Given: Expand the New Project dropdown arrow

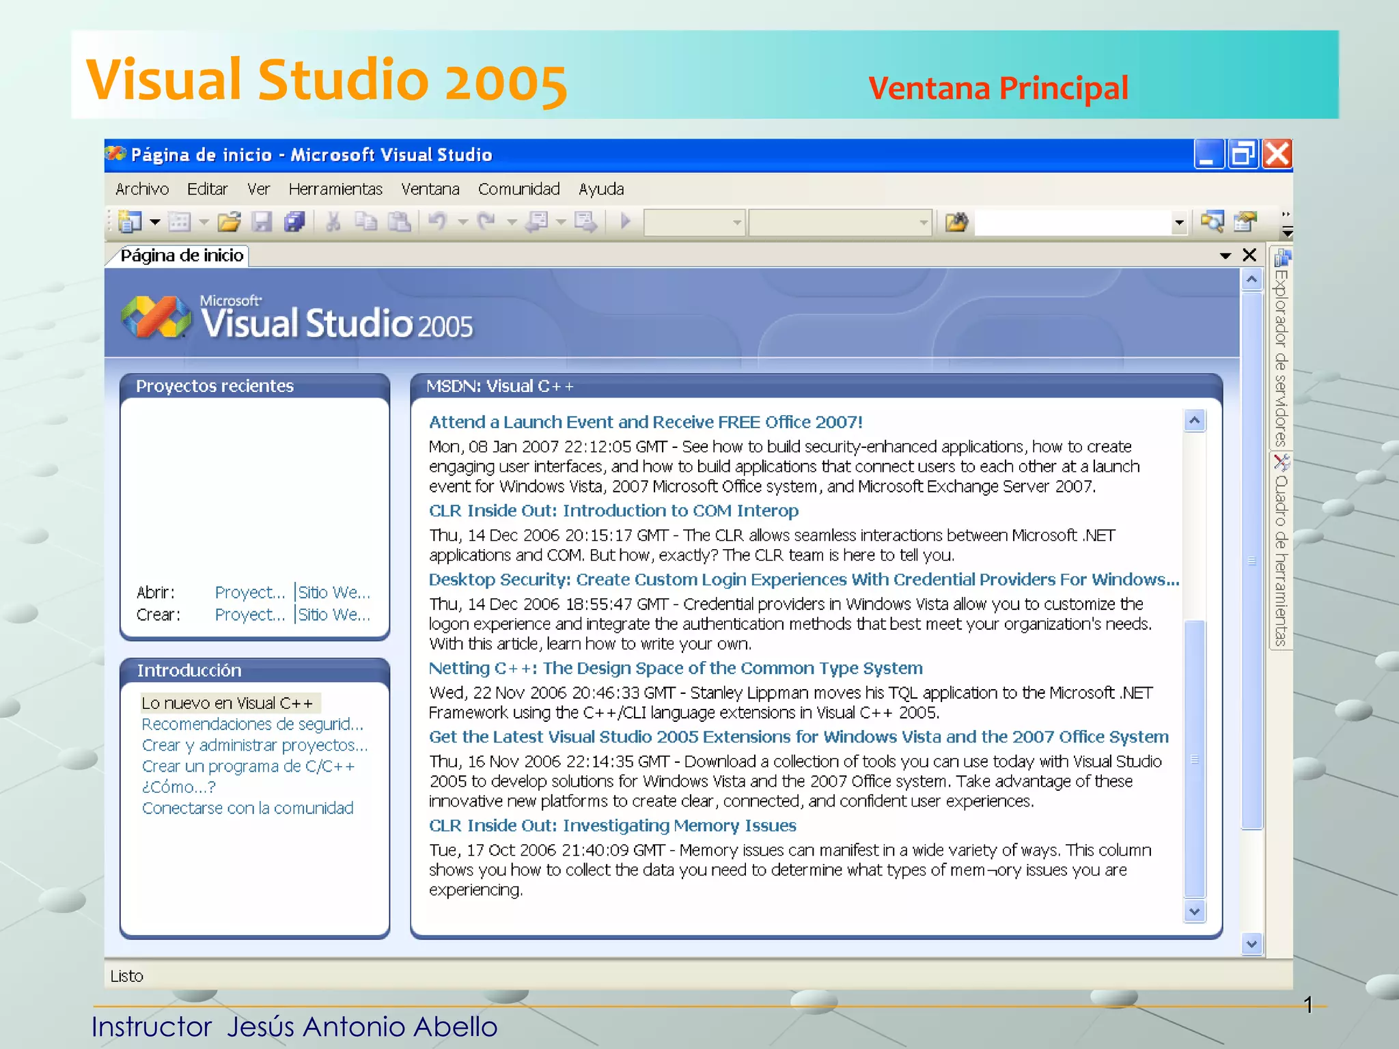Looking at the screenshot, I should pos(155,222).
